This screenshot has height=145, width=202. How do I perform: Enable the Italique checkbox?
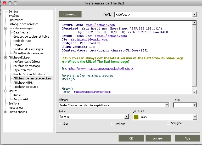[x=113, y=124]
